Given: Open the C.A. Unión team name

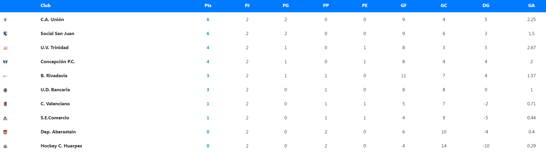Looking at the screenshot, I should tap(52, 20).
